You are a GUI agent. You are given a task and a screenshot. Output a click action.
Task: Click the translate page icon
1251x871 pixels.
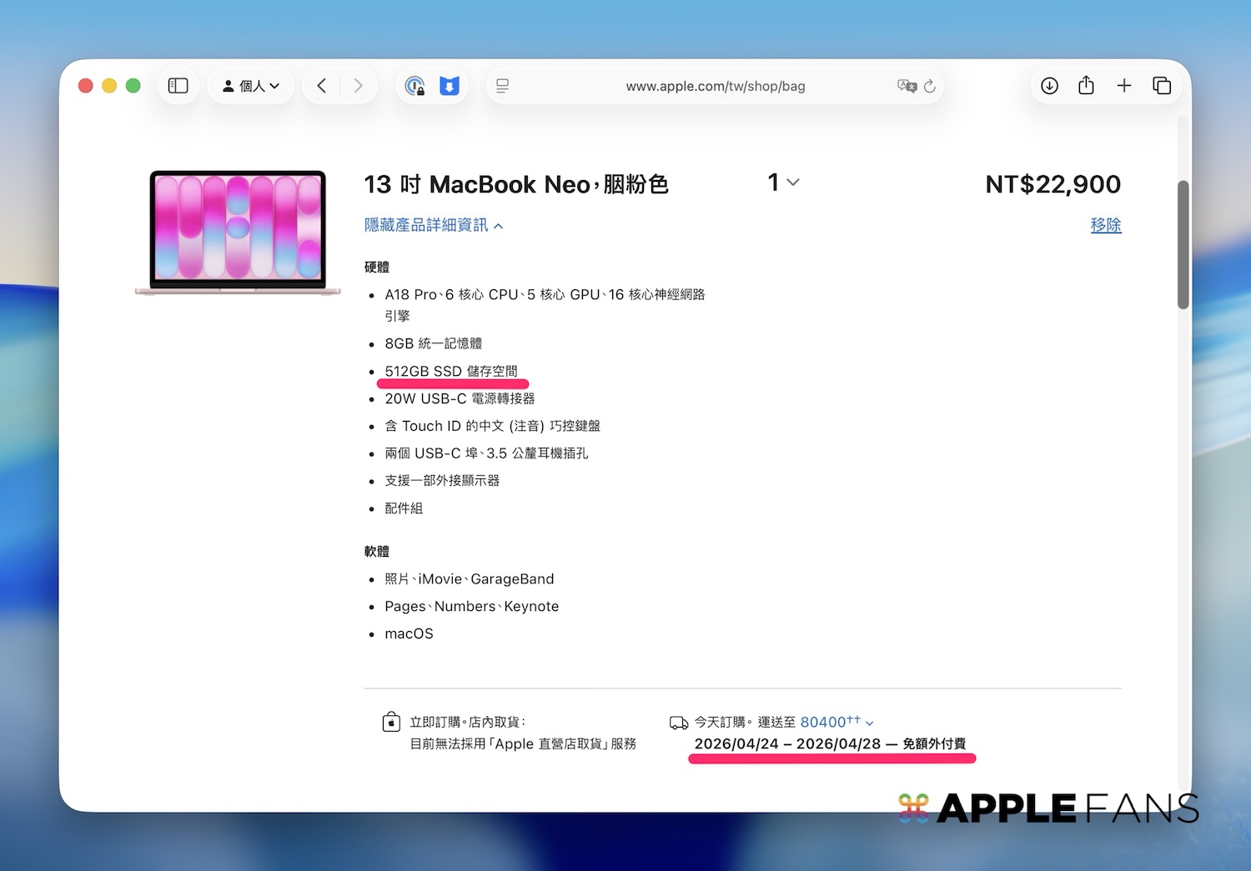pyautogui.click(x=907, y=86)
